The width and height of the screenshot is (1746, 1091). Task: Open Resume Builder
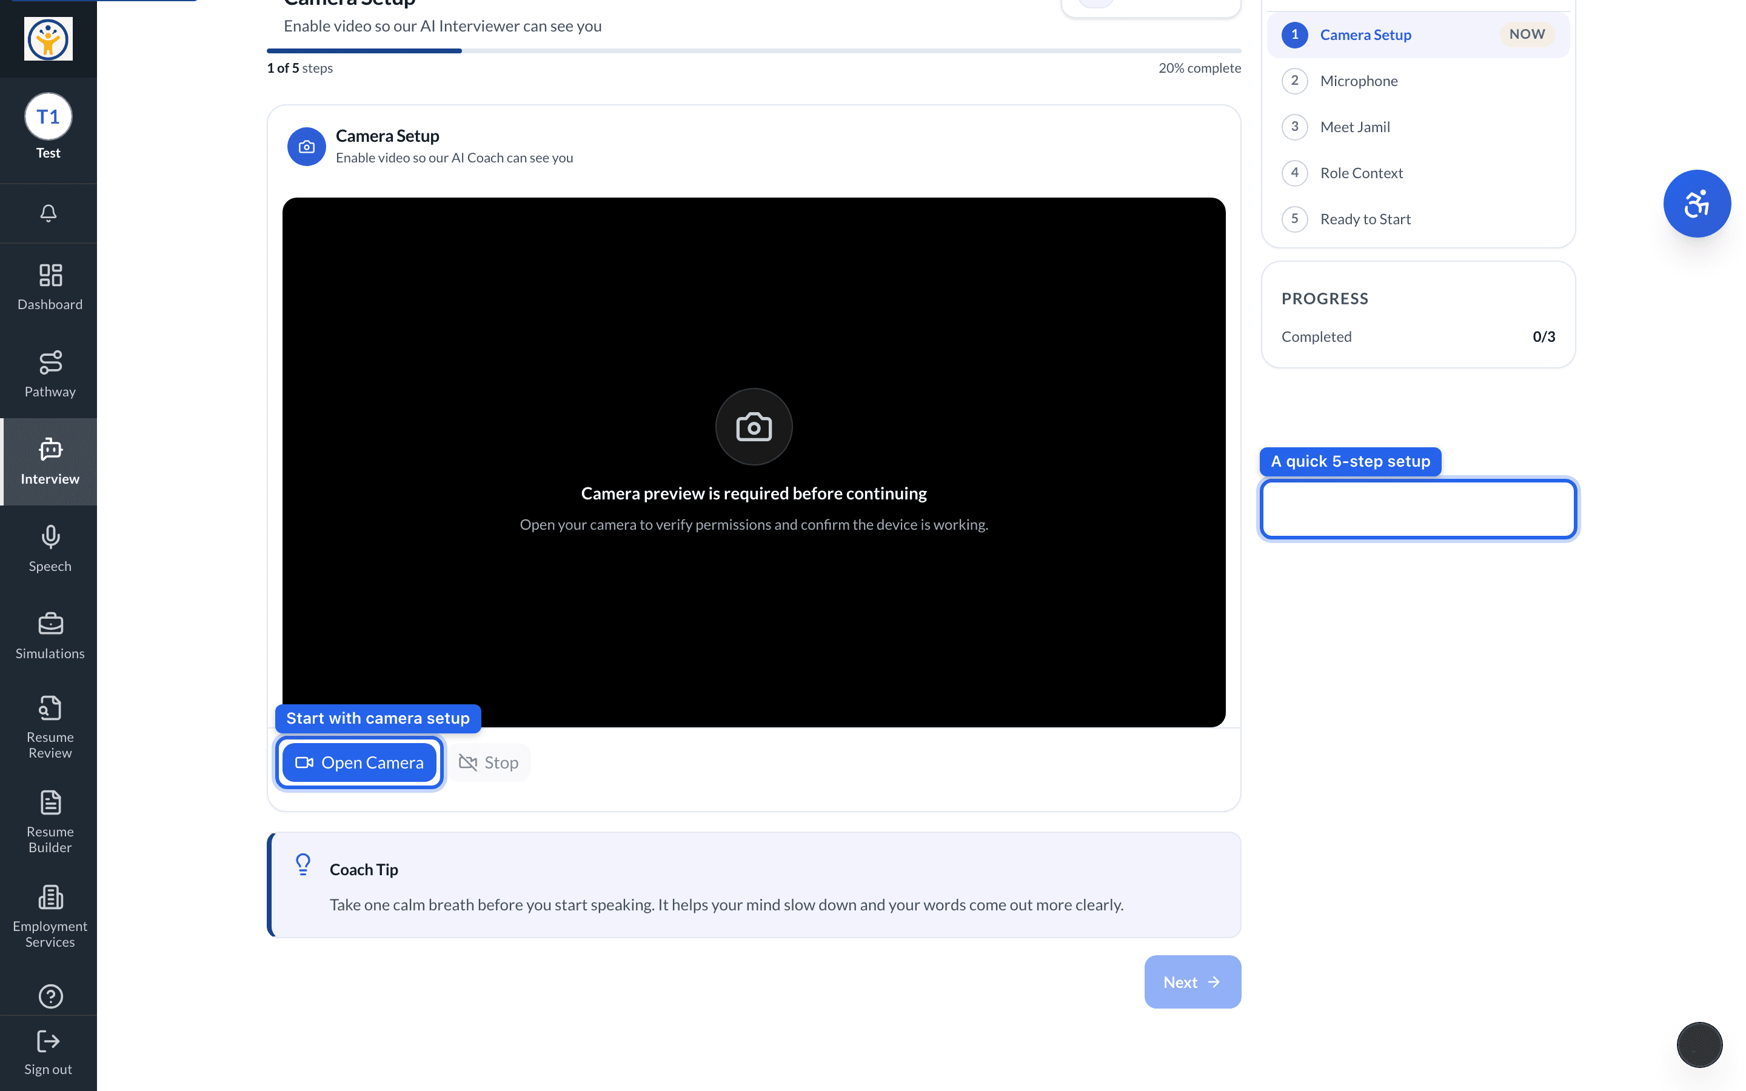coord(50,822)
